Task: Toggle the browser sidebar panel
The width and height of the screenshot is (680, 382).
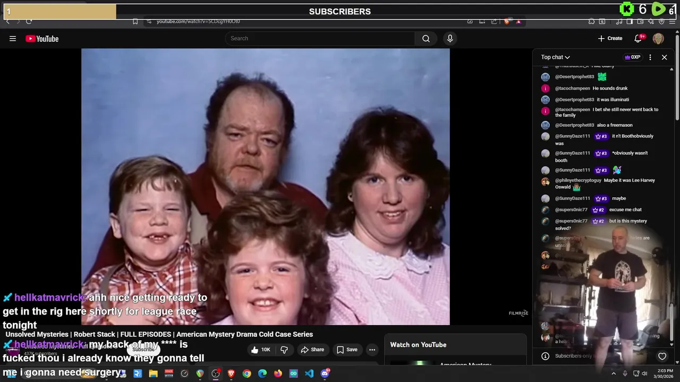Action: point(630,21)
